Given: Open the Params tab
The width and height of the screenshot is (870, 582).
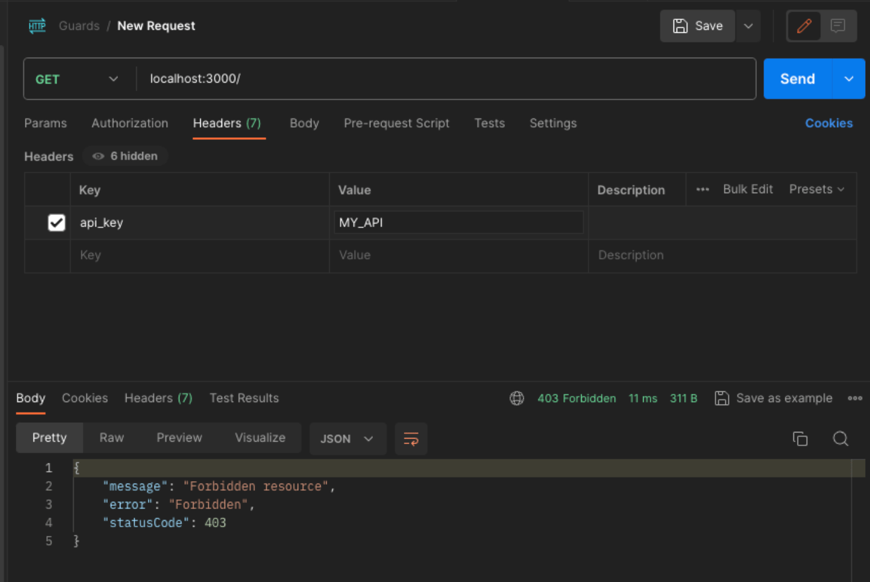Looking at the screenshot, I should tap(46, 123).
